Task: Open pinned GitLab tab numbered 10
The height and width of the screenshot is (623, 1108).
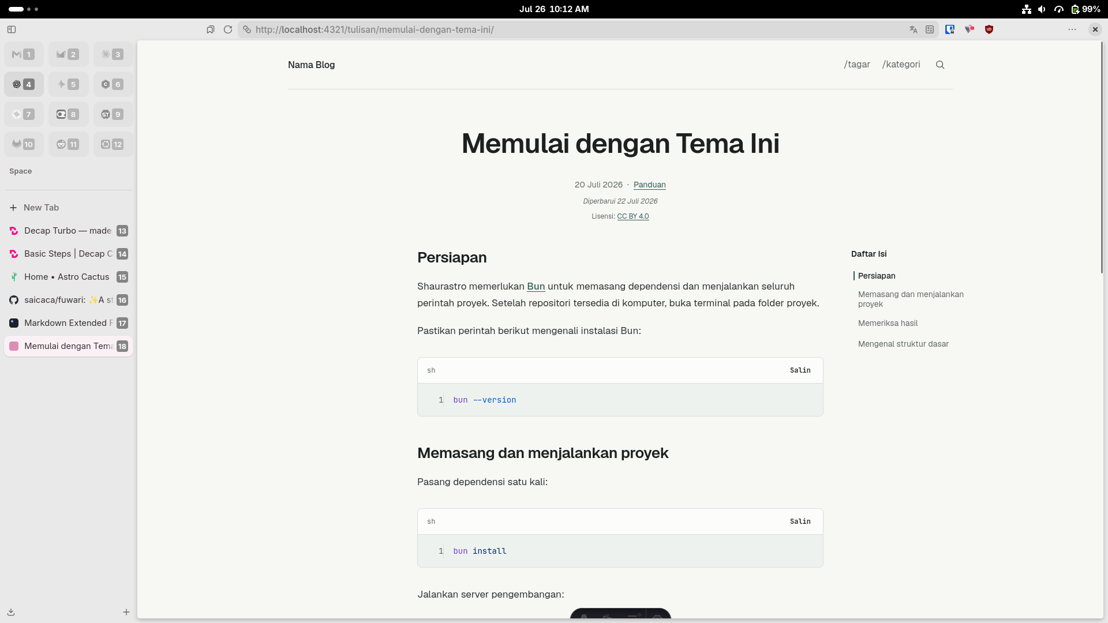Action: click(x=24, y=144)
